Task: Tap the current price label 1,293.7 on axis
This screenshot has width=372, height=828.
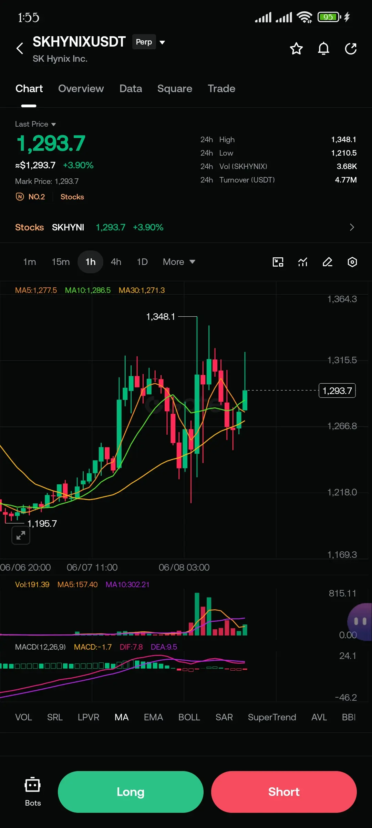Action: tap(337, 391)
